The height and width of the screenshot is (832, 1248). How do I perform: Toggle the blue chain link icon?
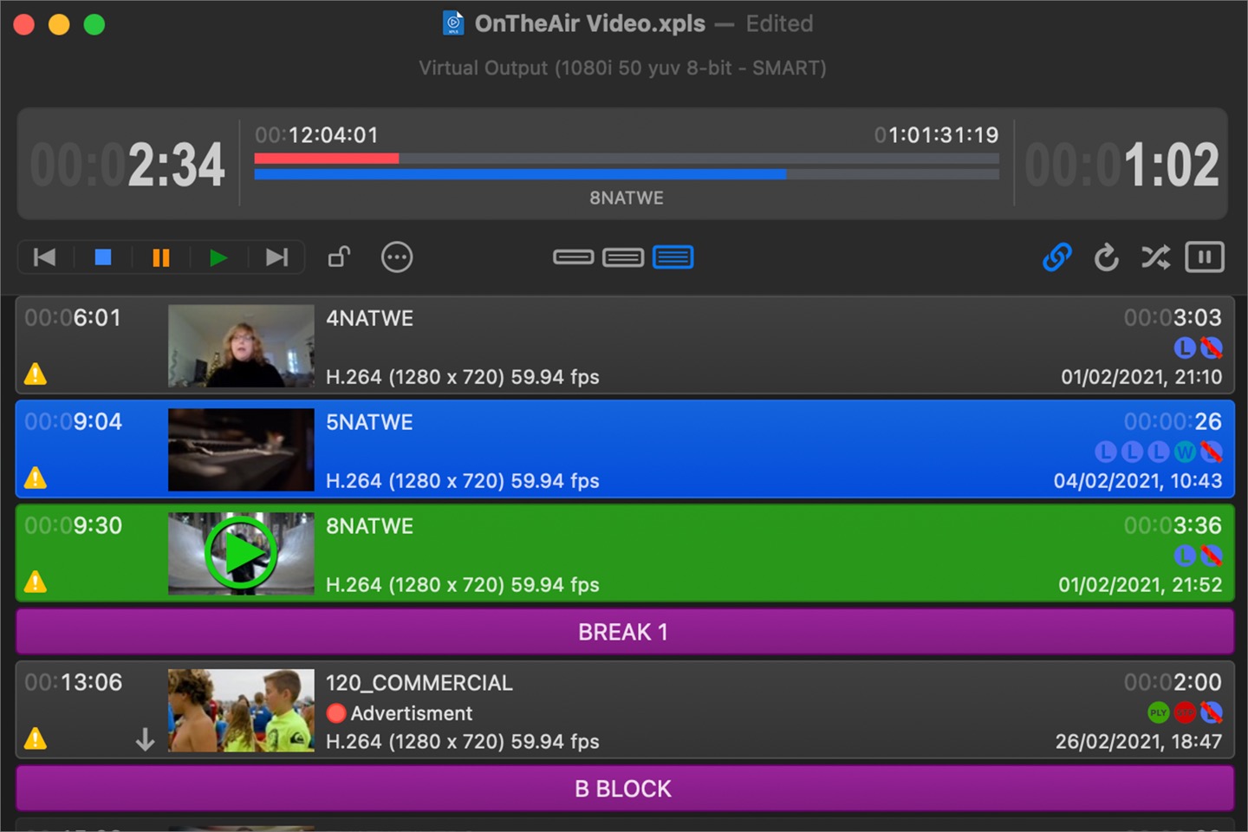1056,257
